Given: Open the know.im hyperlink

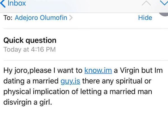Looking at the screenshot, I should (x=98, y=70).
